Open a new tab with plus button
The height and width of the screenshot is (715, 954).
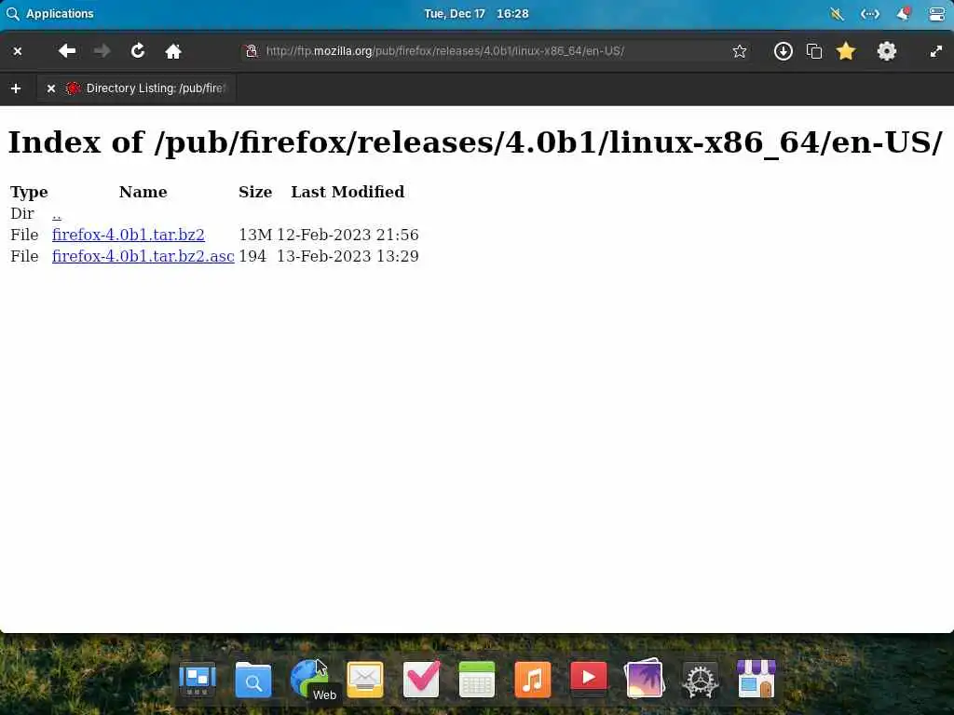pyautogui.click(x=16, y=88)
